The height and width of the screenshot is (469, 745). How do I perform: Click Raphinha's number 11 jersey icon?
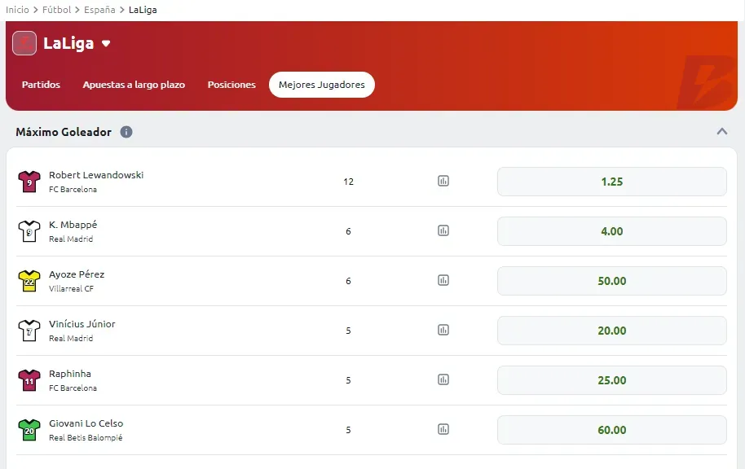[29, 380]
